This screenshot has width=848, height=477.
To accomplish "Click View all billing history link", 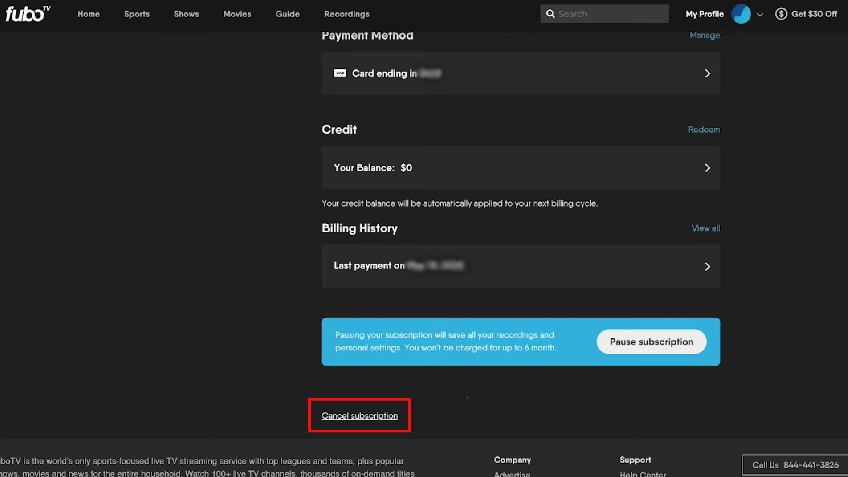I will (x=705, y=228).
